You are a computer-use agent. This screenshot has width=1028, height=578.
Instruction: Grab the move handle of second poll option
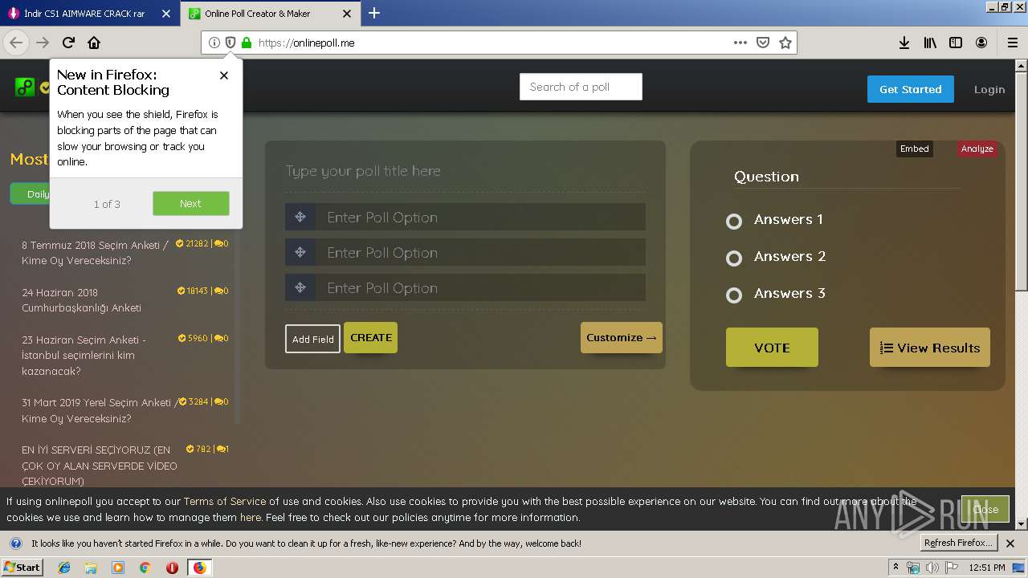300,252
